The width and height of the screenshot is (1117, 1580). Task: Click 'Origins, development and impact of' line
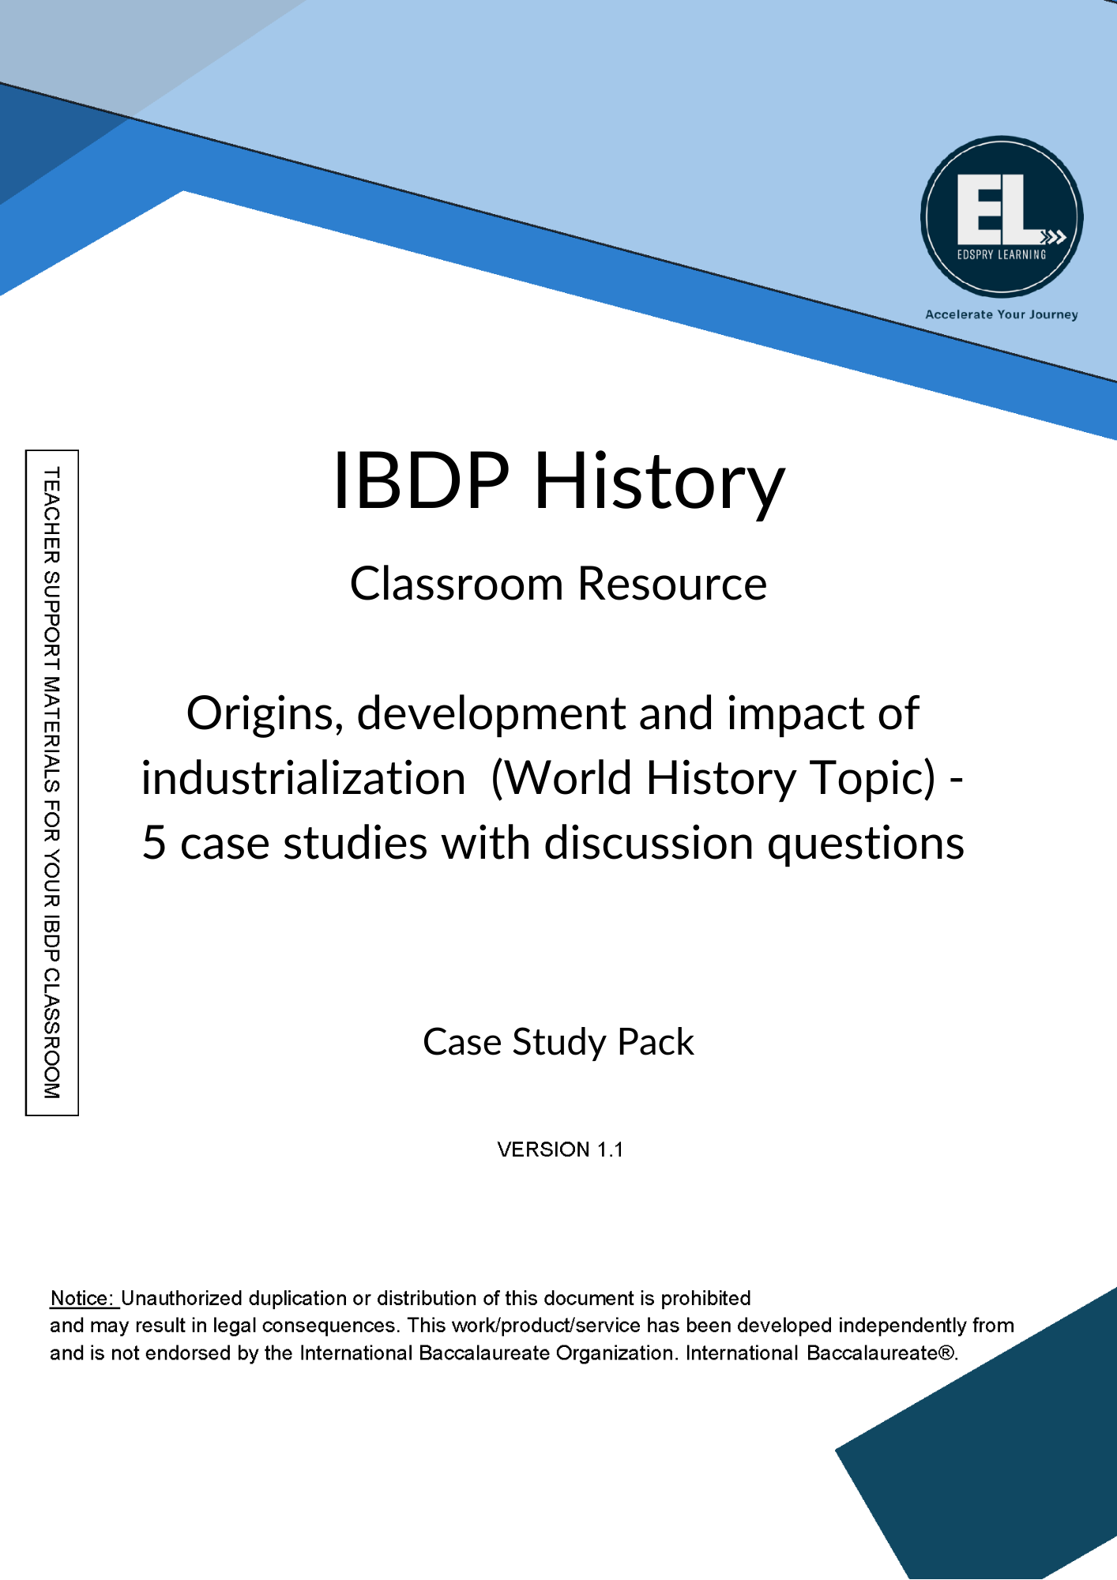553,713
